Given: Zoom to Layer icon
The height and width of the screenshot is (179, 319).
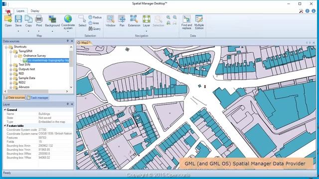Looking at the screenshot, I should pyautogui.click(x=146, y=19).
